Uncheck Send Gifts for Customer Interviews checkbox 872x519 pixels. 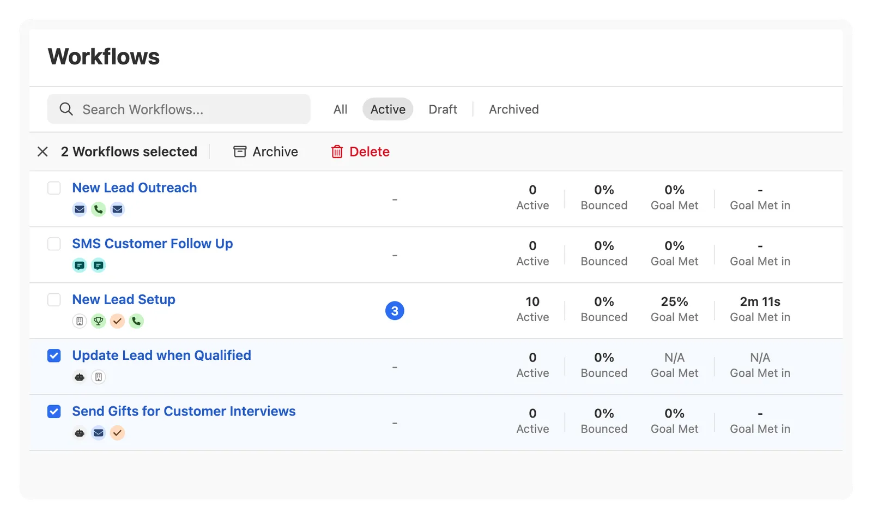tap(54, 412)
